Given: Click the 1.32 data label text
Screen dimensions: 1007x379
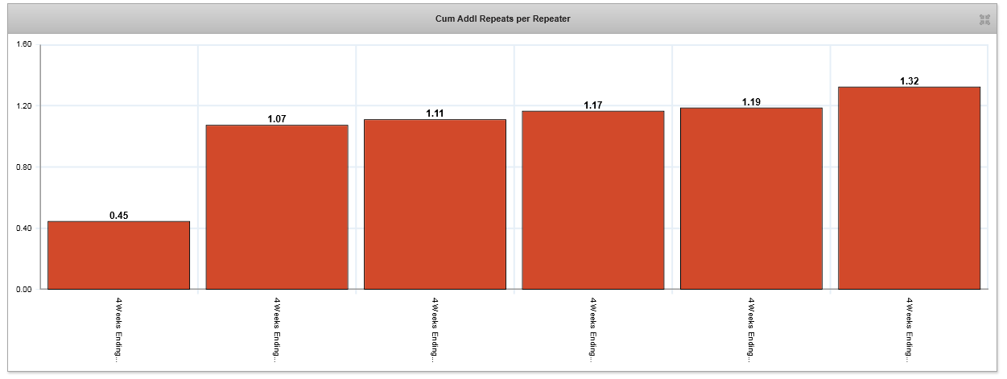Looking at the screenshot, I should point(910,81).
